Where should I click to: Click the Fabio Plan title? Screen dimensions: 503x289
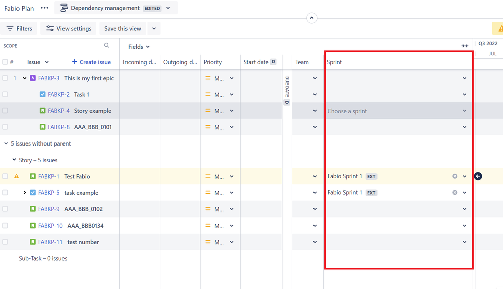click(19, 8)
